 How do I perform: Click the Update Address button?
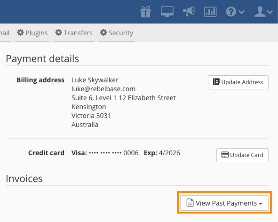238,82
